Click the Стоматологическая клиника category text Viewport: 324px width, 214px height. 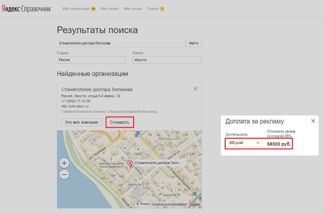pyautogui.click(x=83, y=111)
